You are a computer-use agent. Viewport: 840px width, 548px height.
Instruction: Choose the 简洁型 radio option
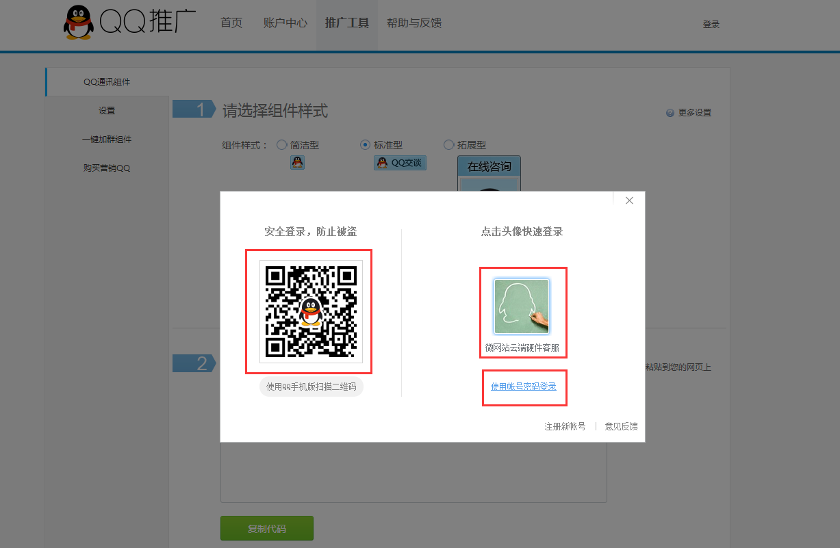(x=281, y=145)
